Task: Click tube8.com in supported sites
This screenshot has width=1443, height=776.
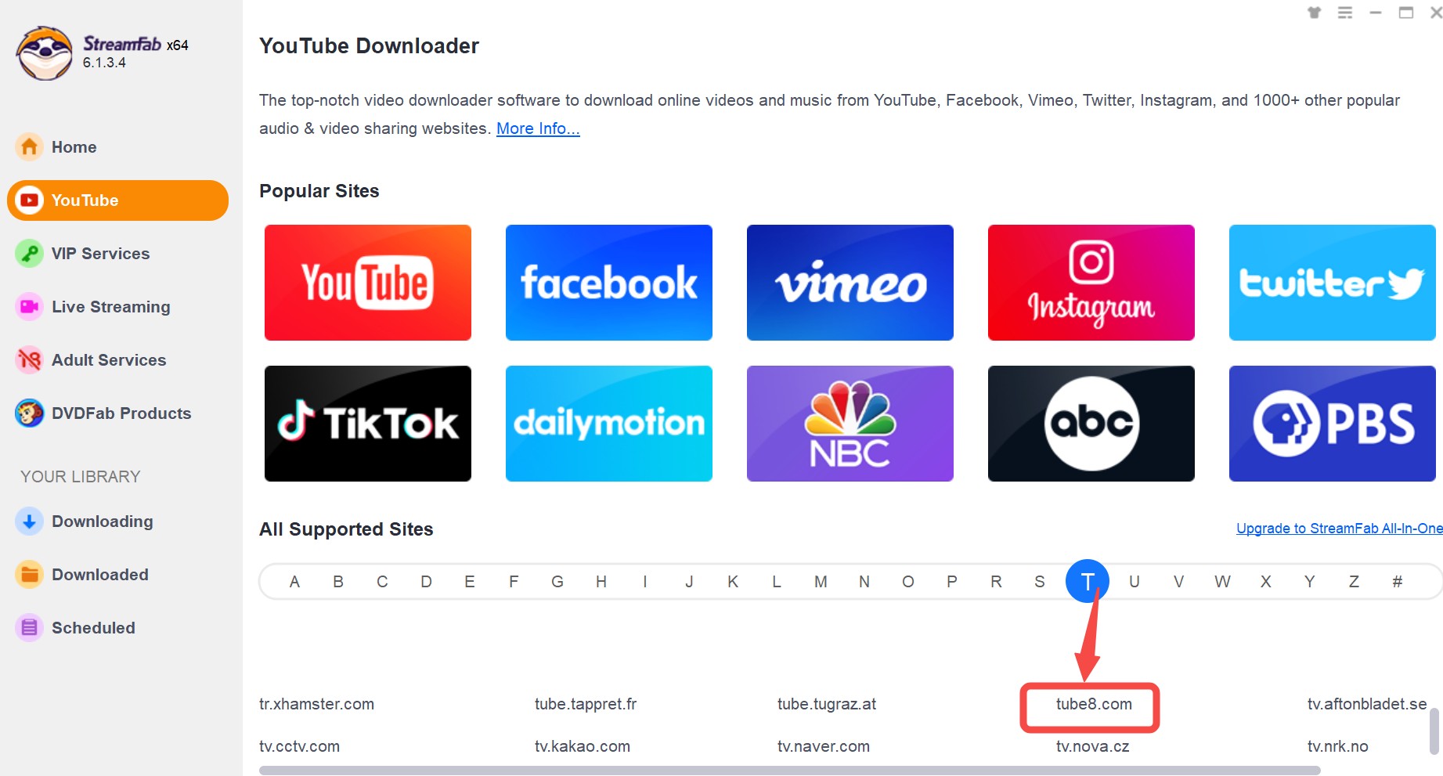Action: click(1094, 704)
